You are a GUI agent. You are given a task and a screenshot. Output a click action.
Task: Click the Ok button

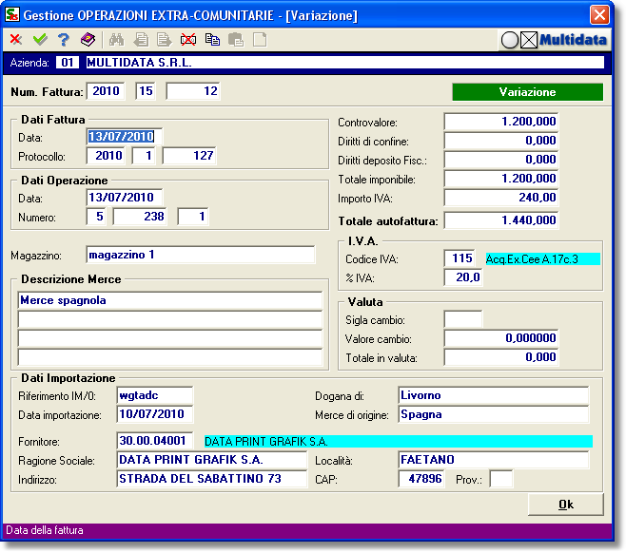coord(566,505)
